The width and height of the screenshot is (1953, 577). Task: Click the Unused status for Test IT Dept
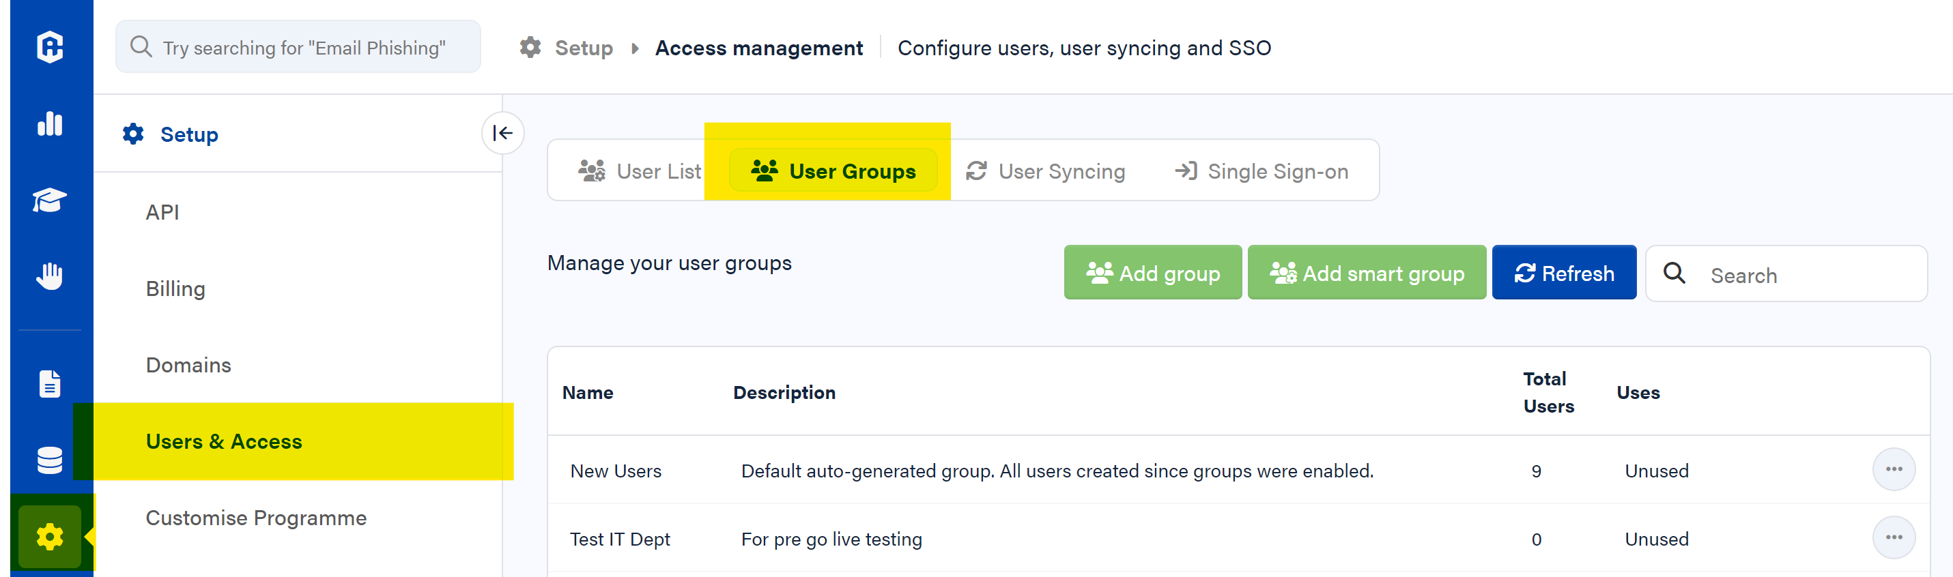point(1656,539)
